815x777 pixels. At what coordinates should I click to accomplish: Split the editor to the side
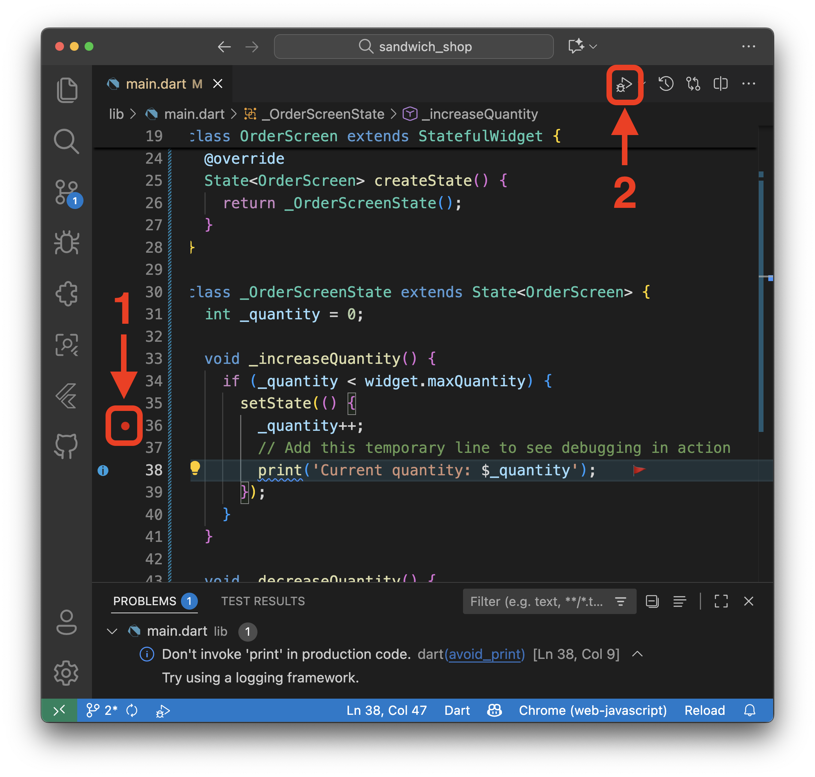pyautogui.click(x=720, y=84)
